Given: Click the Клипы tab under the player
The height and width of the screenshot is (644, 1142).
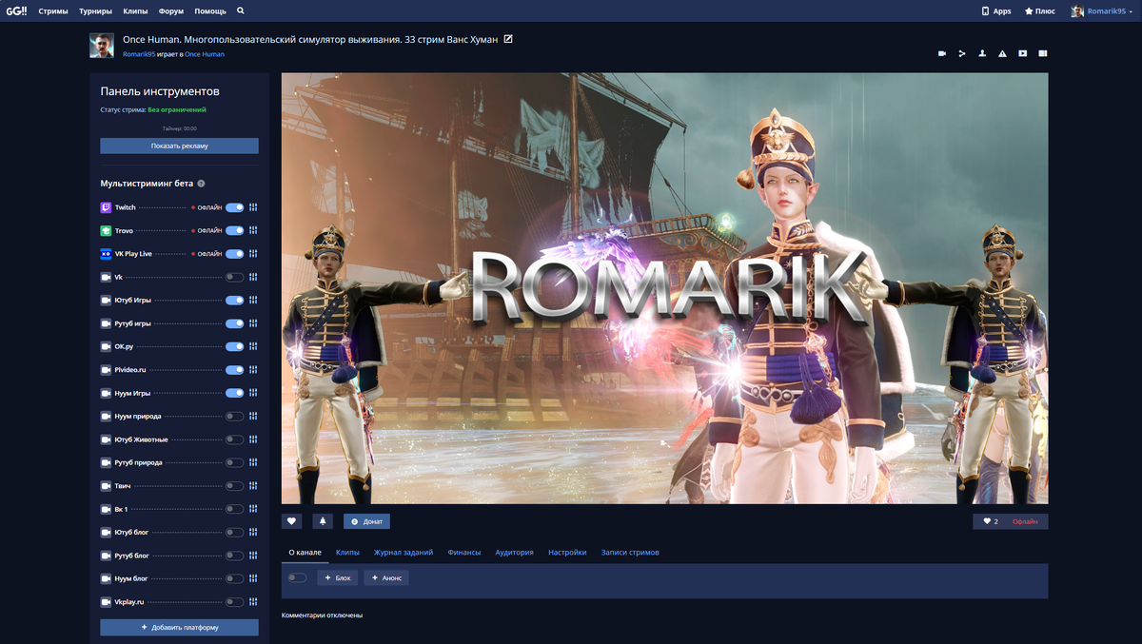Looking at the screenshot, I should pos(347,552).
